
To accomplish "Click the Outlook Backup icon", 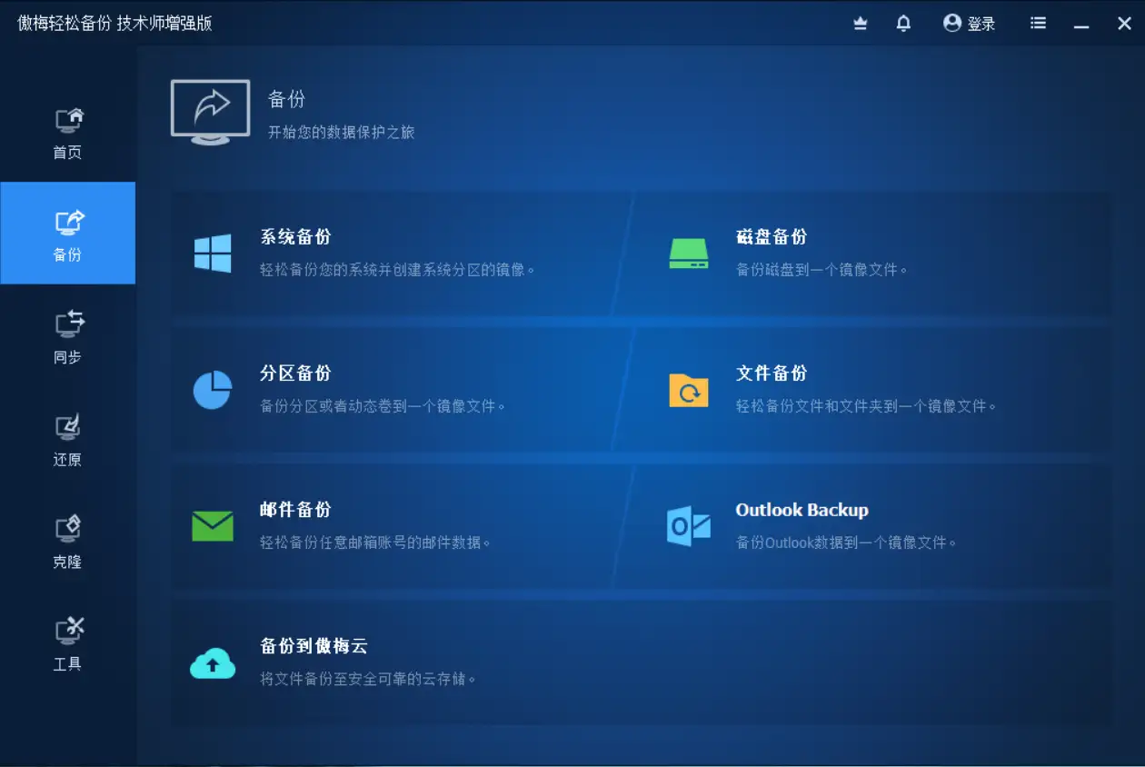I will [x=689, y=525].
